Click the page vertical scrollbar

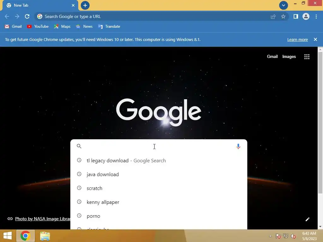[320, 123]
